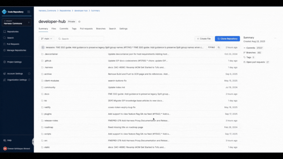Open the plugins folder

pos(48,114)
